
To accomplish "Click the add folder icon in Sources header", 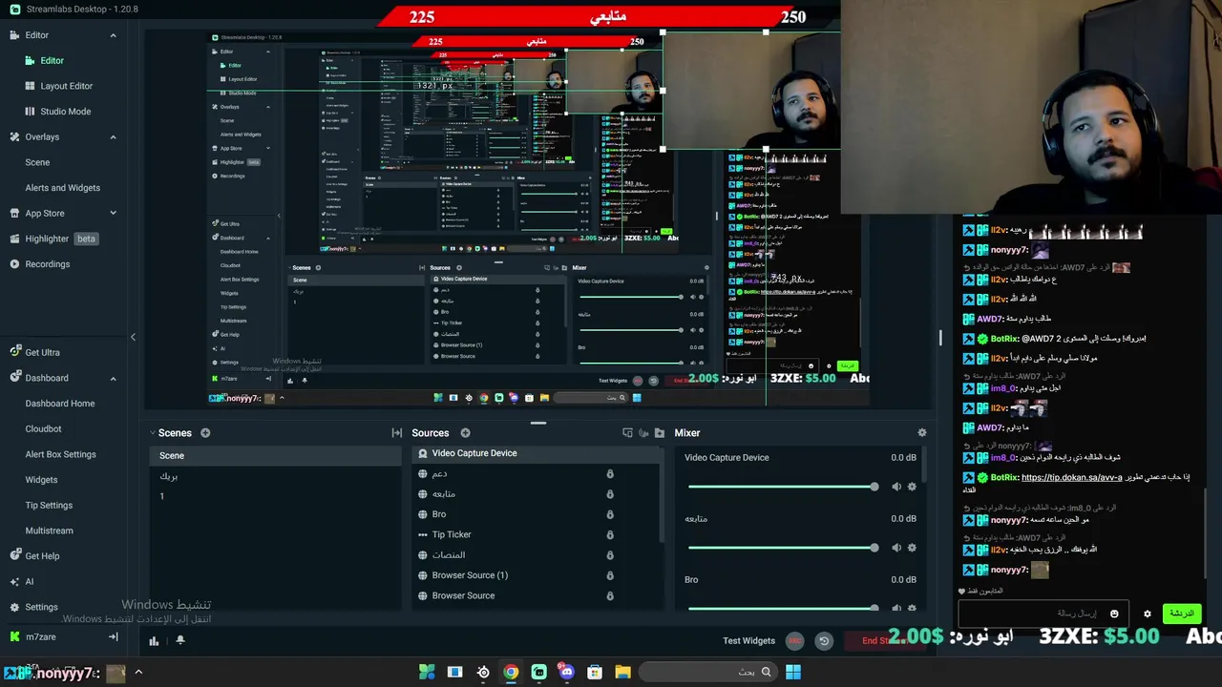I will [659, 433].
